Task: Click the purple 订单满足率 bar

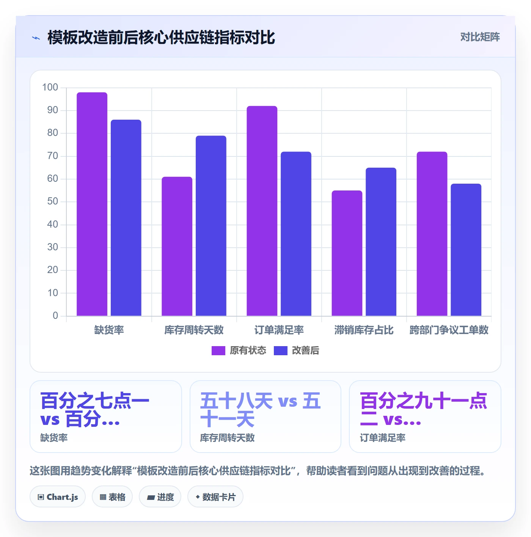Action: click(262, 211)
